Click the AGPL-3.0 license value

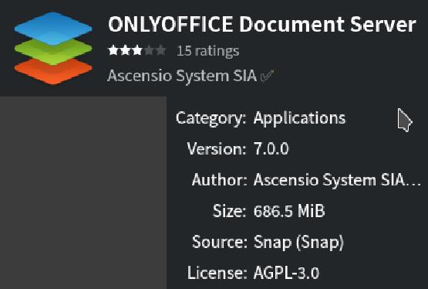tap(286, 273)
